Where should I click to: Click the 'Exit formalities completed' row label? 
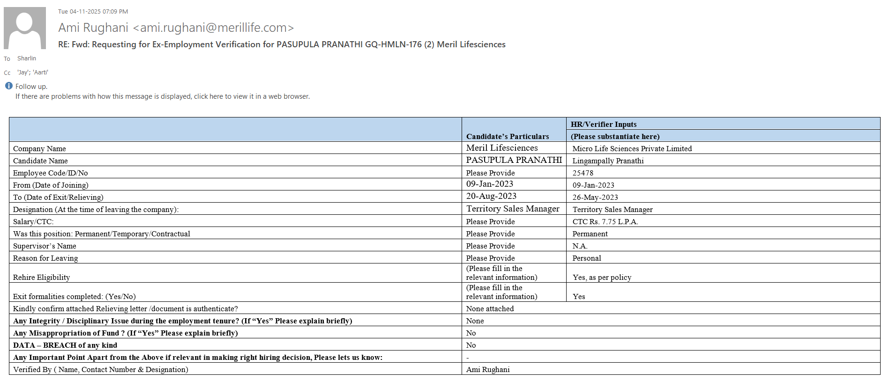pyautogui.click(x=75, y=297)
